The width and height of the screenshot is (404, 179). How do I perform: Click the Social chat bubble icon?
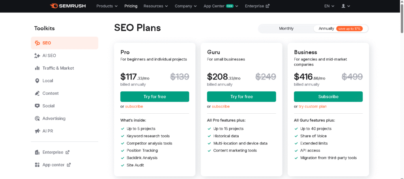click(x=37, y=106)
